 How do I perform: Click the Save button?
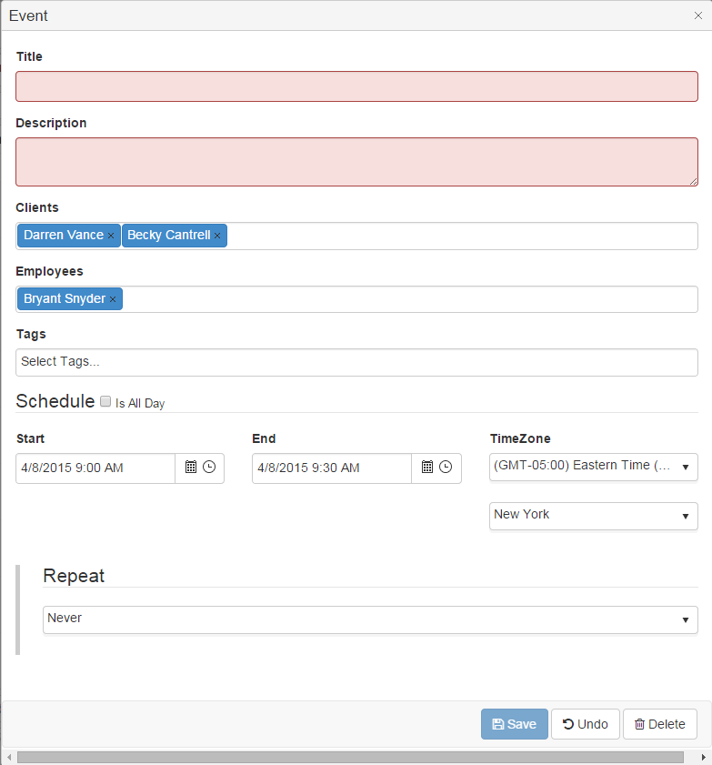514,724
